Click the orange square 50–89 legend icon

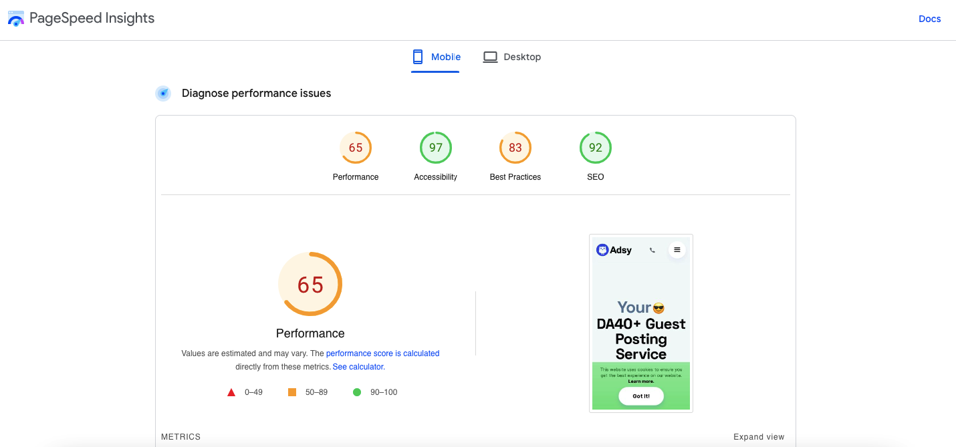pyautogui.click(x=292, y=392)
